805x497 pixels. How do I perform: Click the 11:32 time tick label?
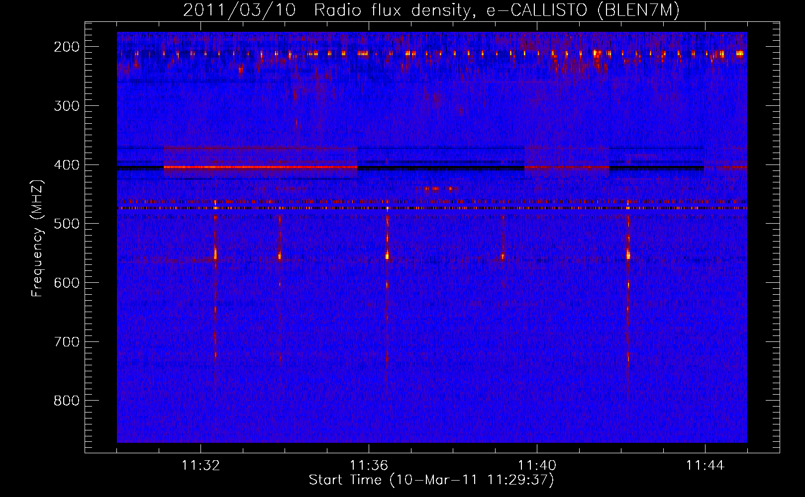[201, 466]
